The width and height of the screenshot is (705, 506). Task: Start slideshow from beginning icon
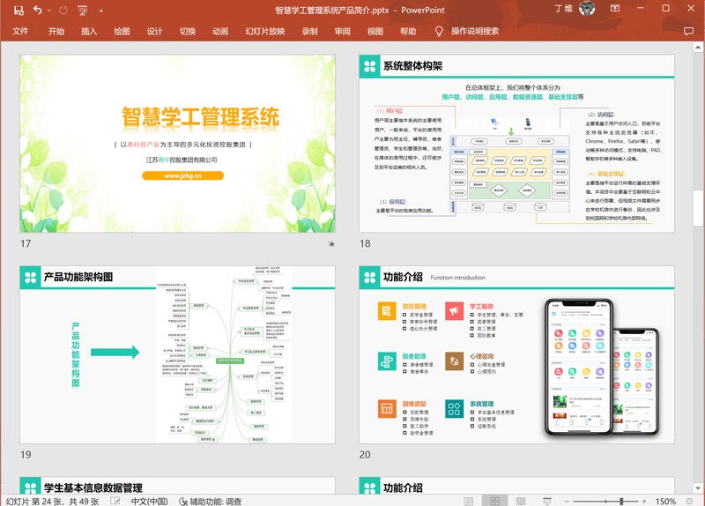(x=83, y=10)
